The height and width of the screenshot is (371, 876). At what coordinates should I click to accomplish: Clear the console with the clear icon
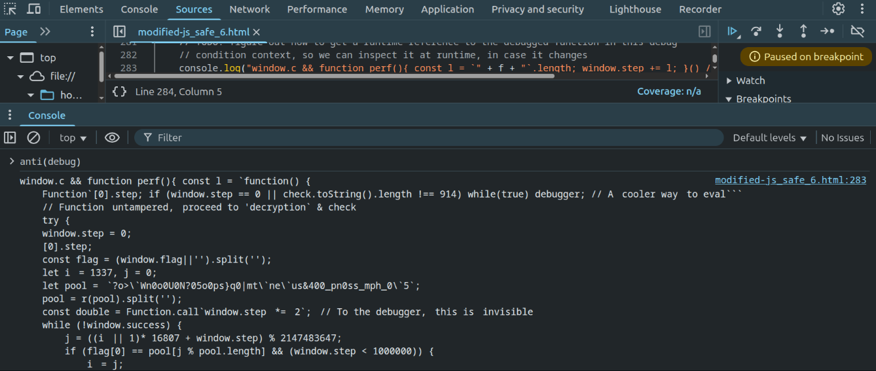tap(33, 137)
